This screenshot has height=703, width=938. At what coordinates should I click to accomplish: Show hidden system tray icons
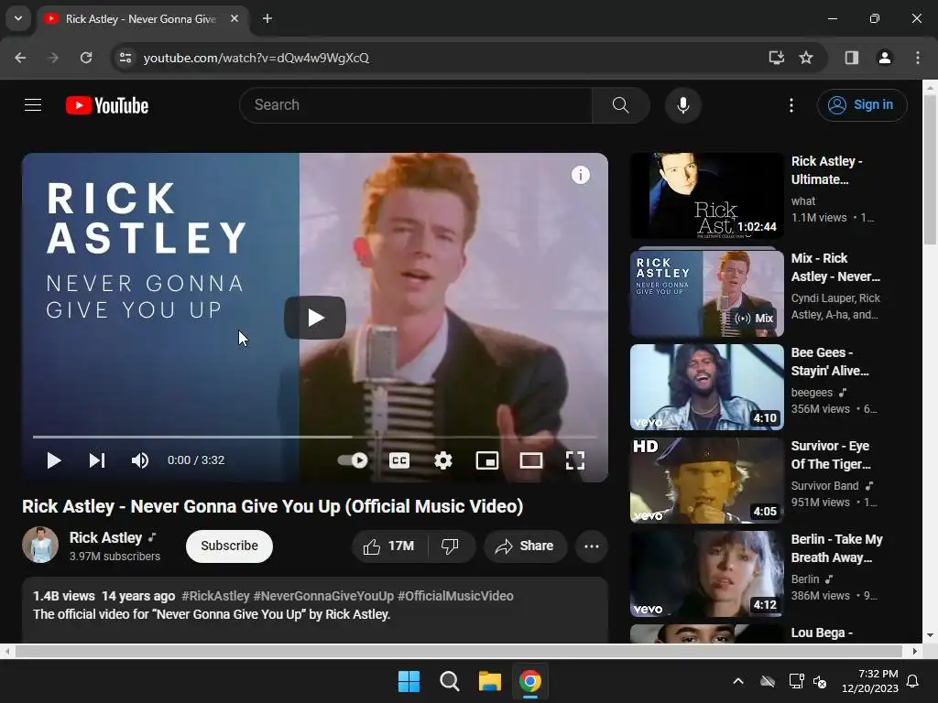point(738,681)
